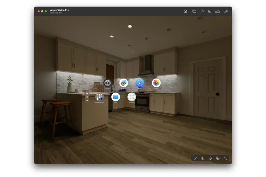The height and width of the screenshot is (177, 266).
Task: Close the simulator window with red button
Action: pos(39,11)
